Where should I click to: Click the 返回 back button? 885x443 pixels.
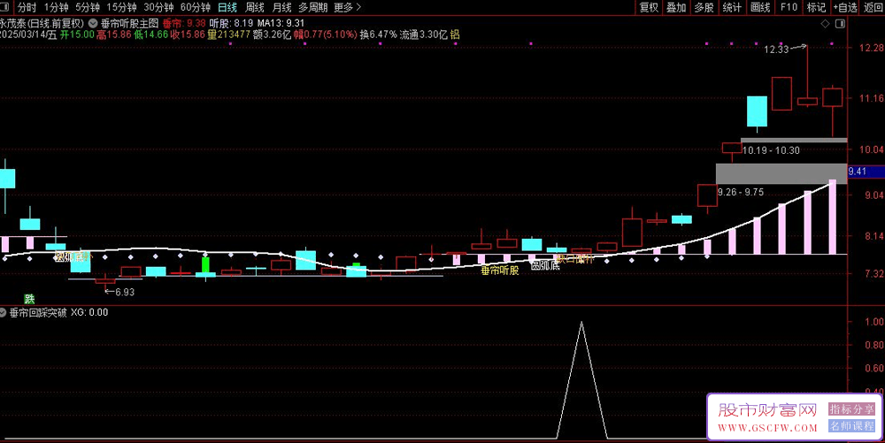[873, 7]
